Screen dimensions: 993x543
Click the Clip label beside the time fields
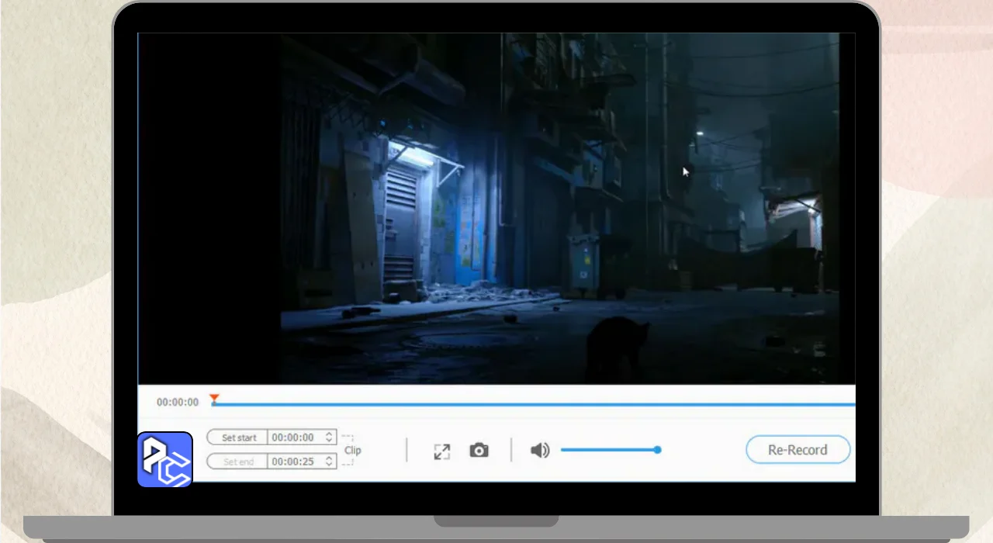coord(353,450)
